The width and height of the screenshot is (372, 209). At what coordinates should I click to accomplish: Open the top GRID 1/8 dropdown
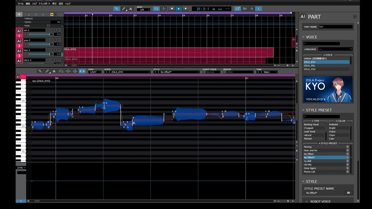(x=143, y=10)
